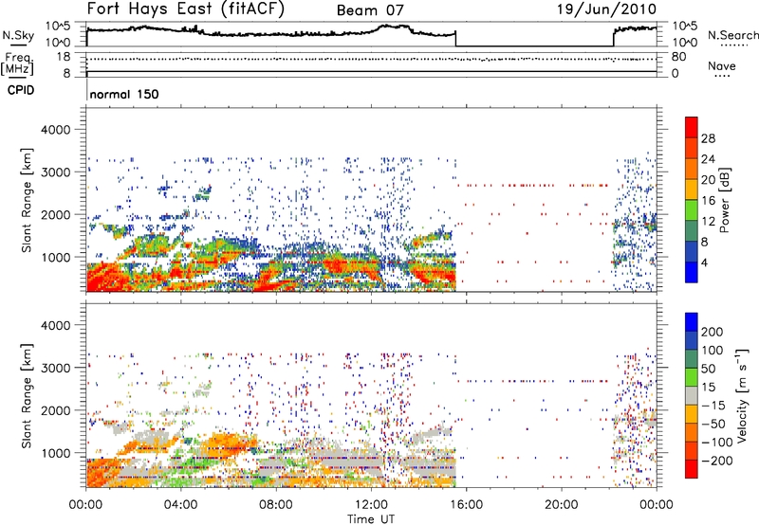Click 'Slant Range [km]' label of power panel
This screenshot has width=759, height=525.
pos(27,200)
